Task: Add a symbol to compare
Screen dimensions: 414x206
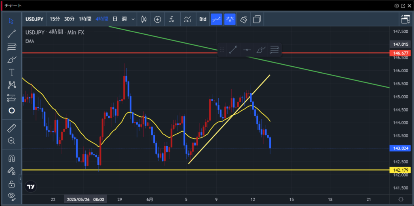Action: pos(158,19)
